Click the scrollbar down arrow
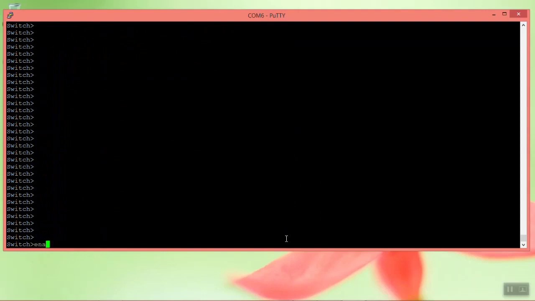Screen dimensions: 535x301 523,245
